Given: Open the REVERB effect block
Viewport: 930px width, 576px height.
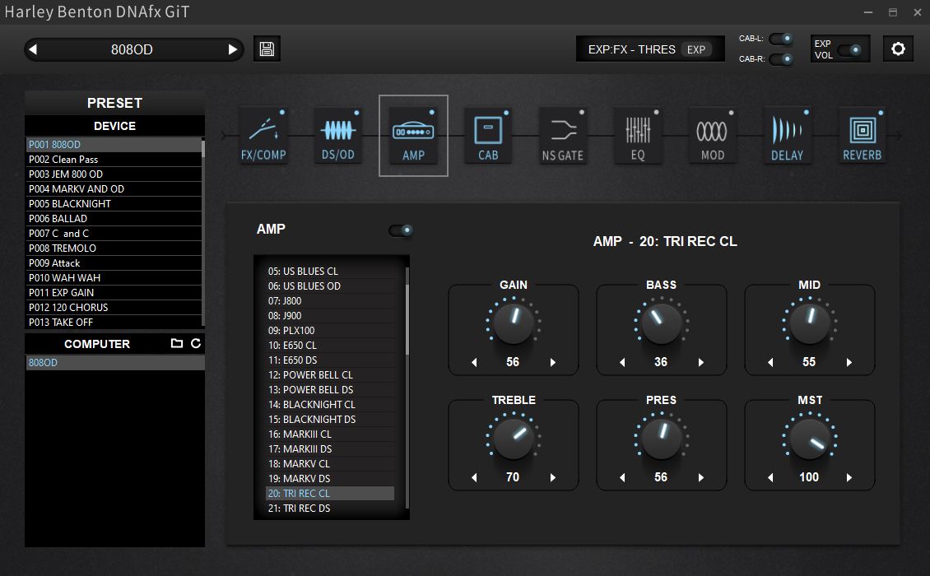Looking at the screenshot, I should 863,136.
